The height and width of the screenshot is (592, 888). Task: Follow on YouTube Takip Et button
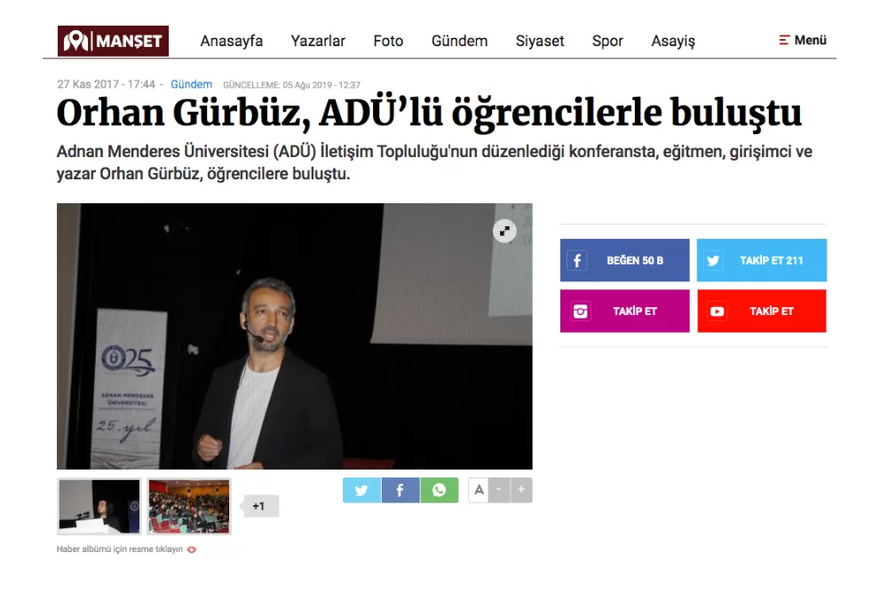coord(762,312)
